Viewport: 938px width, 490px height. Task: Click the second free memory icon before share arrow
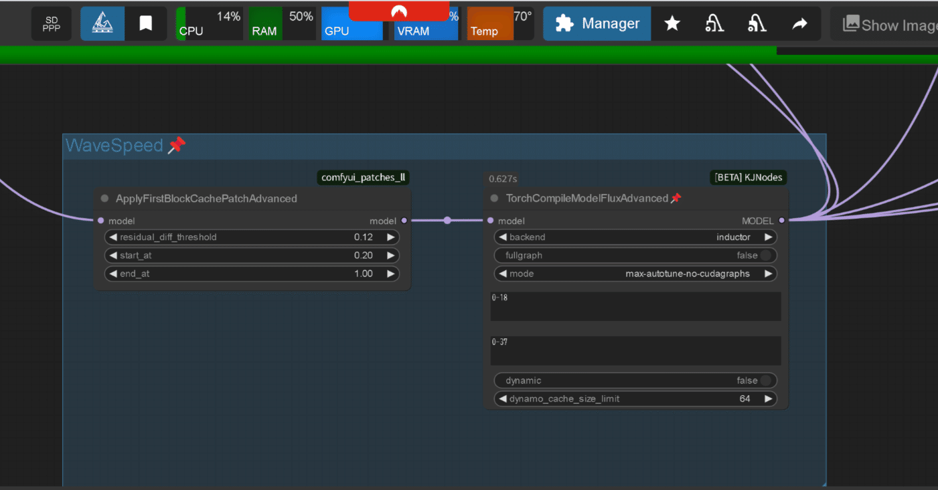coord(757,24)
